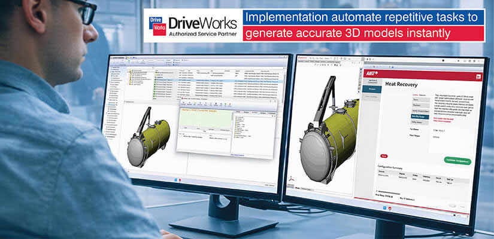Select the dark-blue highlighted option in Heat Recovery list
Image resolution: width=494 pixels, height=239 pixels.
(x=420, y=117)
